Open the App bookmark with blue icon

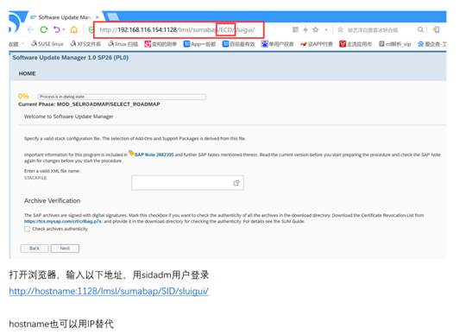[199, 44]
